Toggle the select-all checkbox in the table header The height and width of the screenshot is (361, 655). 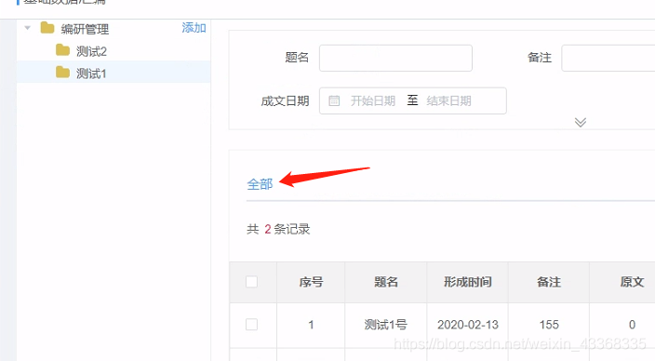click(251, 282)
